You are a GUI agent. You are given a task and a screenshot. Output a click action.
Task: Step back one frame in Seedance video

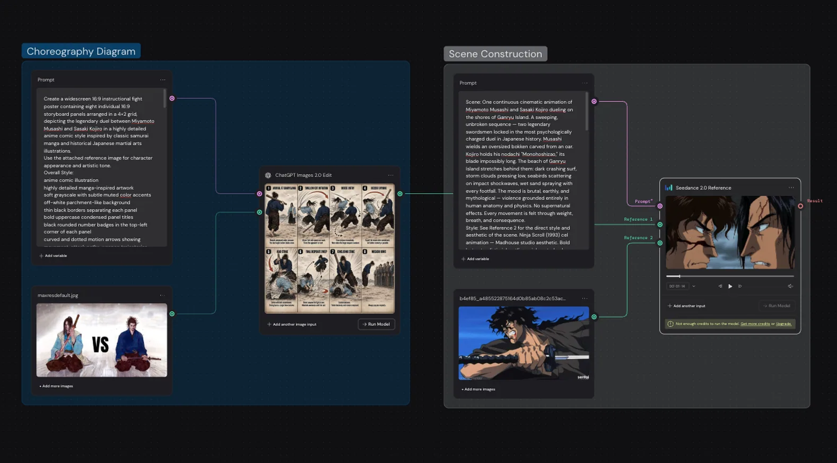point(720,287)
